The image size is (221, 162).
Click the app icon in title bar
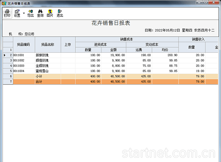[x=4, y=3]
